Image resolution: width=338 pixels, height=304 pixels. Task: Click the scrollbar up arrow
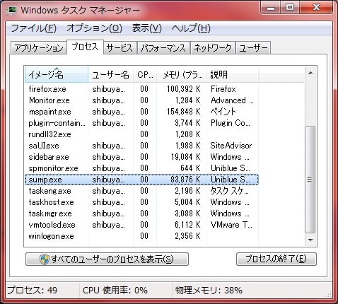pos(310,73)
